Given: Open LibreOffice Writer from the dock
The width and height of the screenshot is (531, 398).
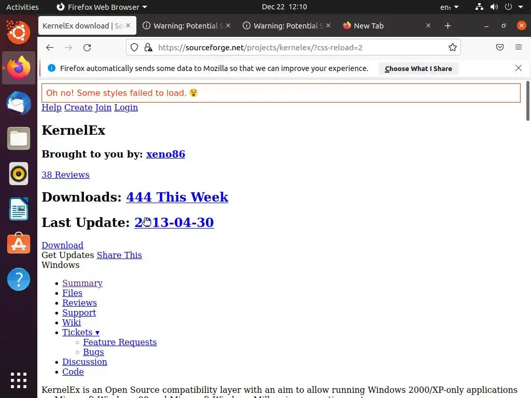Looking at the screenshot, I should 19,209.
